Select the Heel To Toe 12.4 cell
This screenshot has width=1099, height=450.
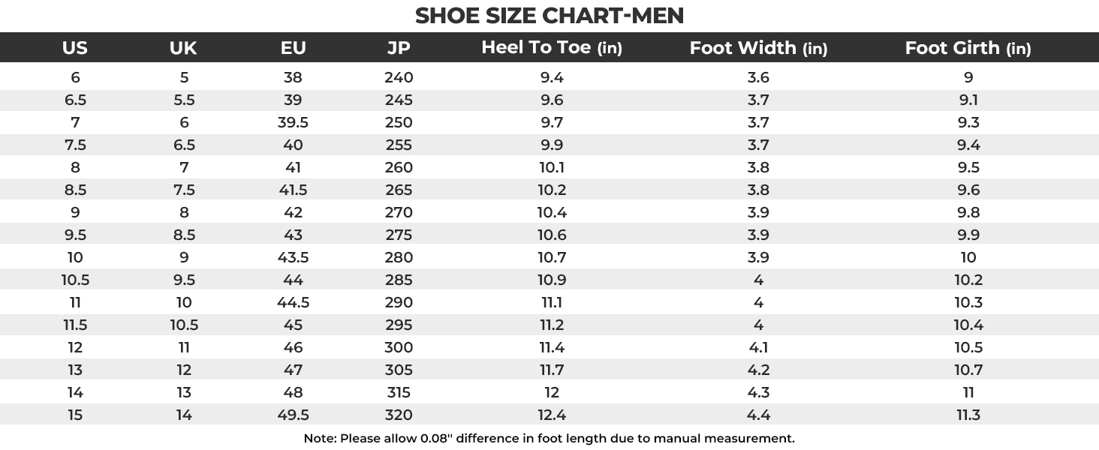click(552, 415)
